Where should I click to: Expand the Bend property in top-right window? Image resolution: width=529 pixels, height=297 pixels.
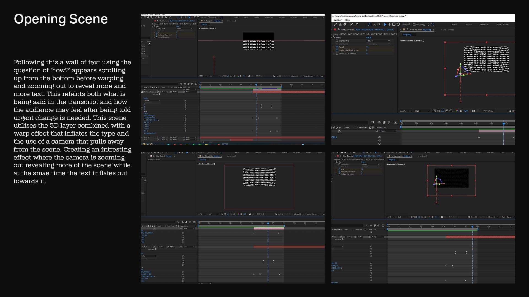pos(334,47)
